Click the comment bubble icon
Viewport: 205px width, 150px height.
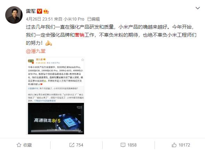coord(123,145)
